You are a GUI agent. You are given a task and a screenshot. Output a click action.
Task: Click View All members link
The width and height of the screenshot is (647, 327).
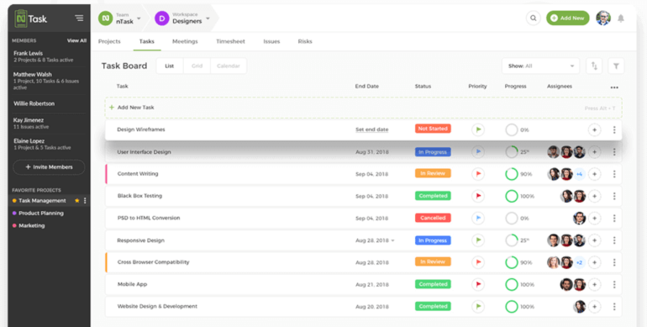(x=76, y=40)
